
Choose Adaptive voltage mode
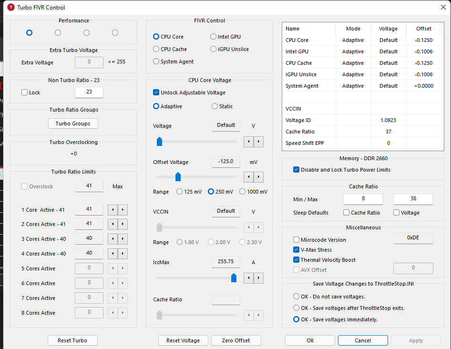click(x=168, y=106)
